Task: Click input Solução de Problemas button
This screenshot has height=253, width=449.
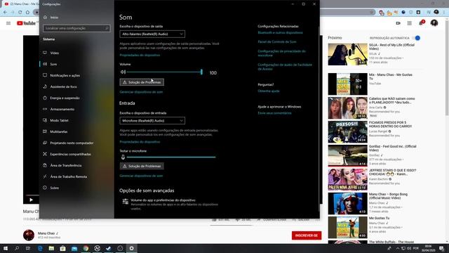Action: tap(142, 166)
